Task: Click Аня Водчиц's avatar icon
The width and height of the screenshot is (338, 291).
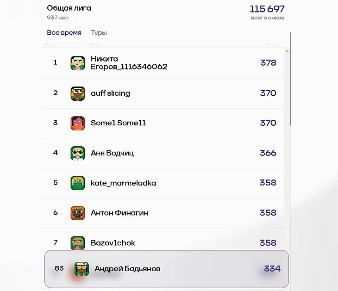Action: pos(78,153)
